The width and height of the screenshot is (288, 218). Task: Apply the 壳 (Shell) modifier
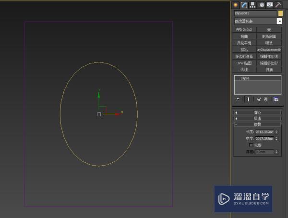pyautogui.click(x=269, y=30)
